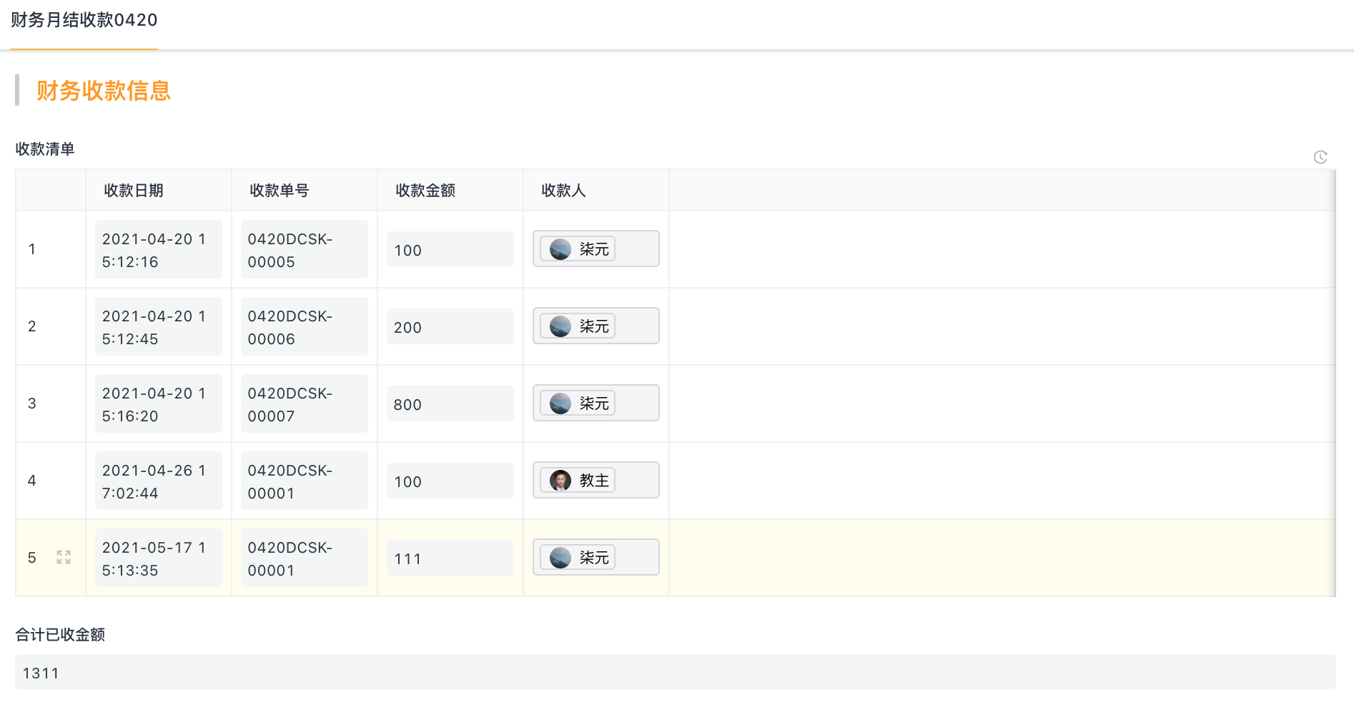
Task: Click the 收款日期 column header
Action: tap(134, 191)
